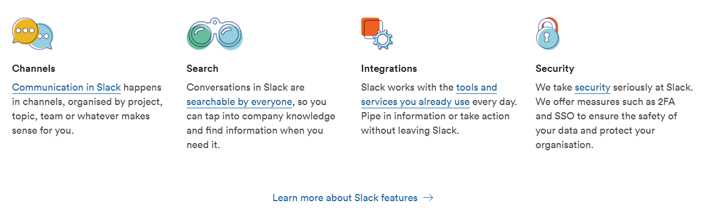Click the gear cog in Integrations icon
Viewport: 712px width, 221px height.
(382, 39)
